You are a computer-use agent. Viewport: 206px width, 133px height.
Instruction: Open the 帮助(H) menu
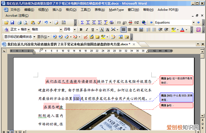click(x=148, y=9)
